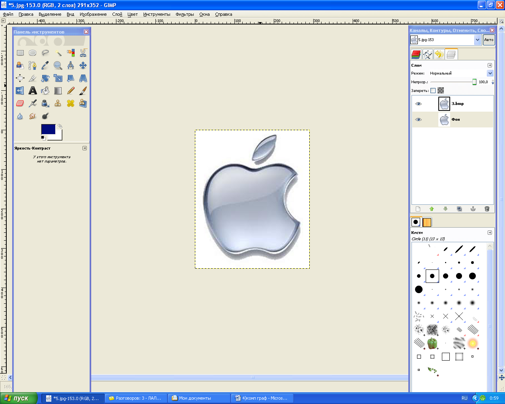Switch to the Patterns tab
Screen dimensions: 505x404
click(427, 222)
